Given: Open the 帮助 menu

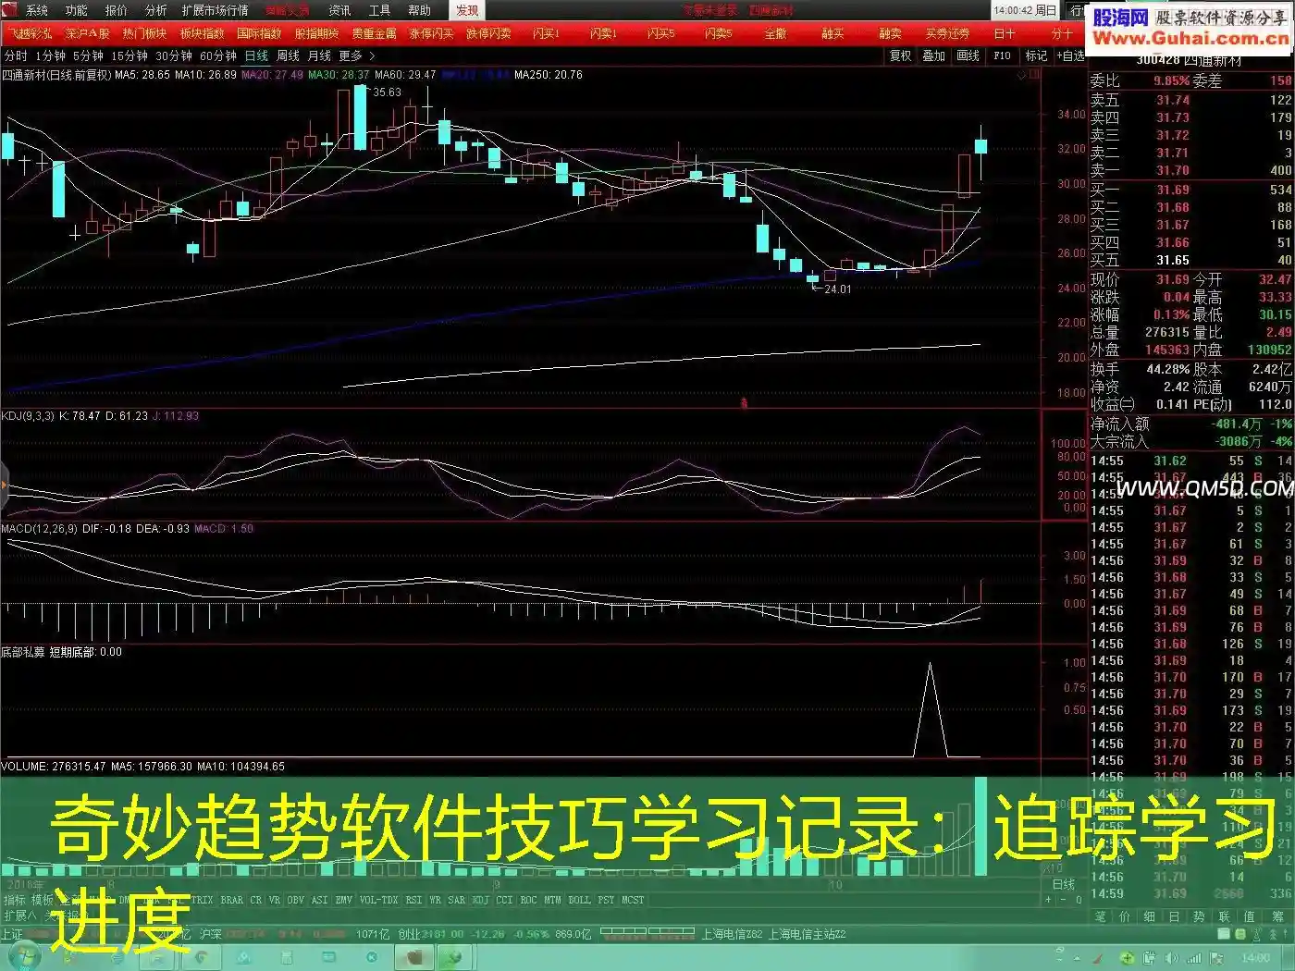Looking at the screenshot, I should click(419, 10).
